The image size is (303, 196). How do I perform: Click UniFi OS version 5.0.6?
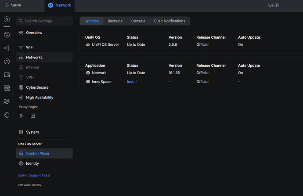[173, 45]
